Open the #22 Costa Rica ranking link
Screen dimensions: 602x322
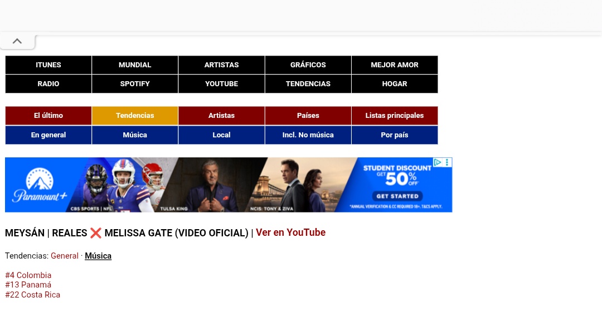[x=33, y=295]
